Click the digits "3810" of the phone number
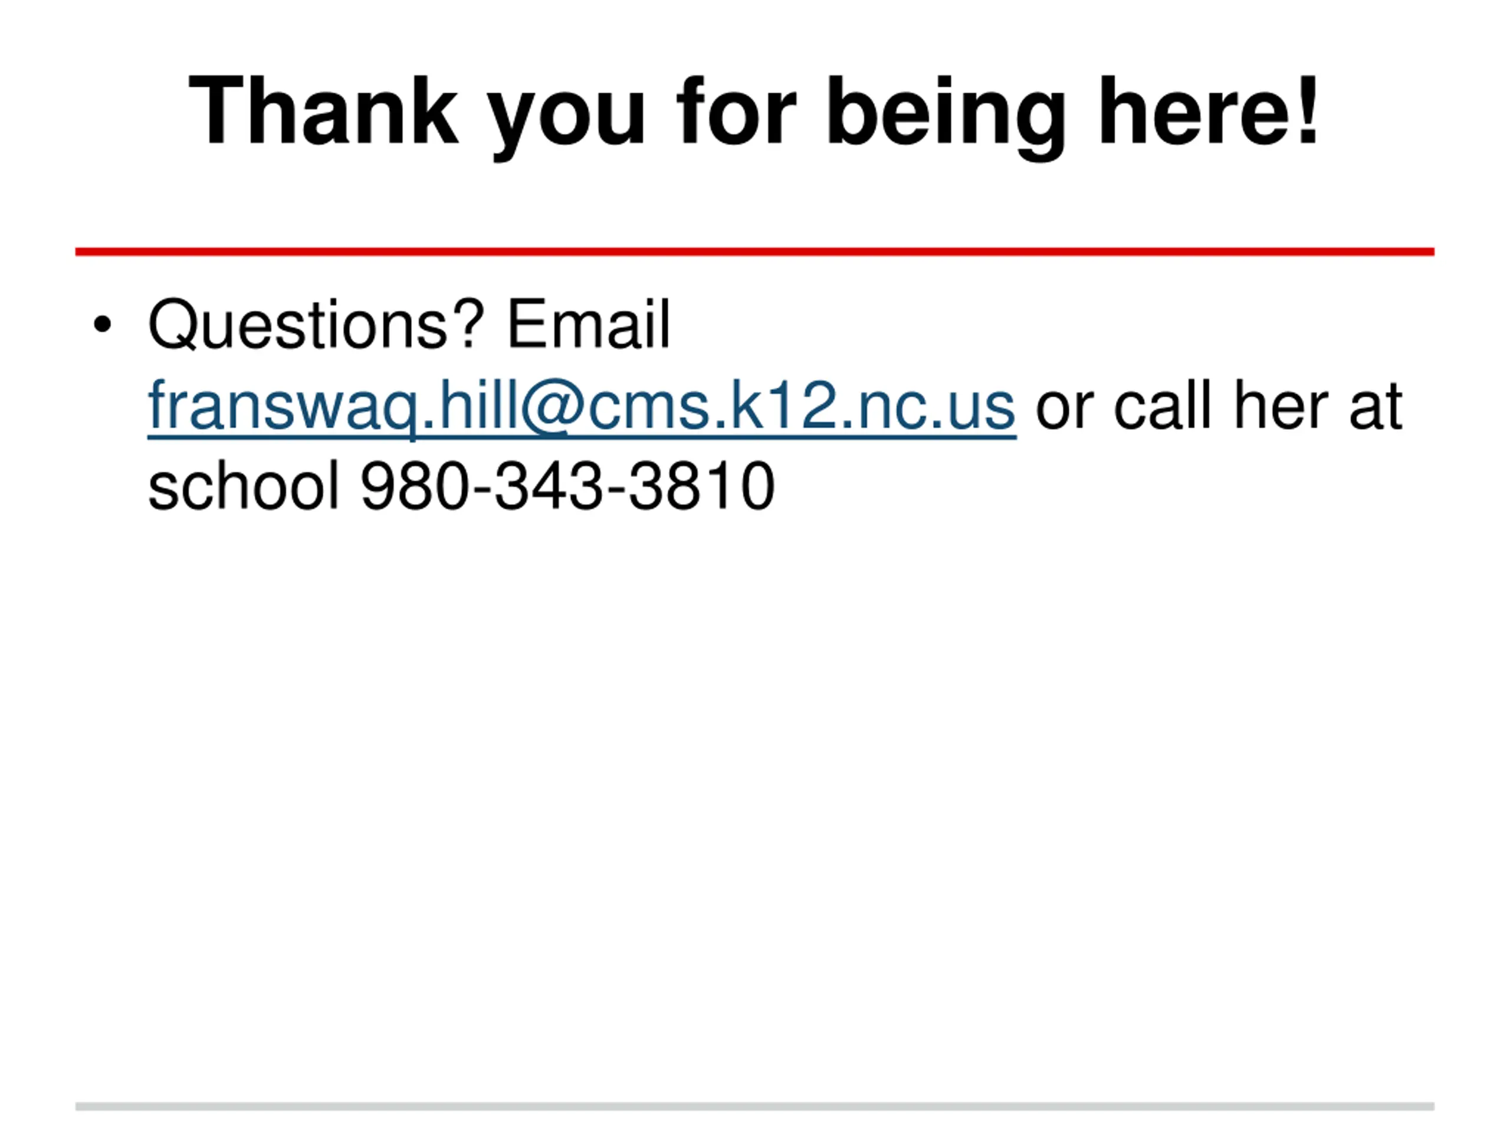1510x1133 pixels. [702, 486]
